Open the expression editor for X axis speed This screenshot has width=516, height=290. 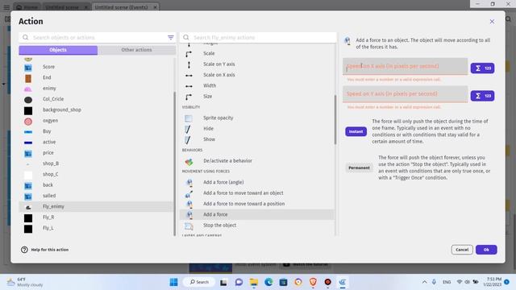482,68
